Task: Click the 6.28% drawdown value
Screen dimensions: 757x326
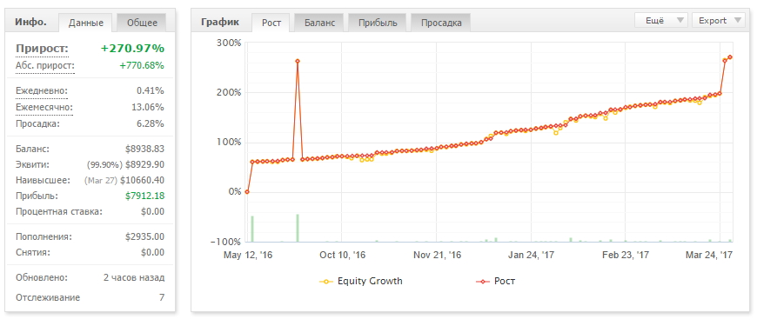Action: coord(151,124)
